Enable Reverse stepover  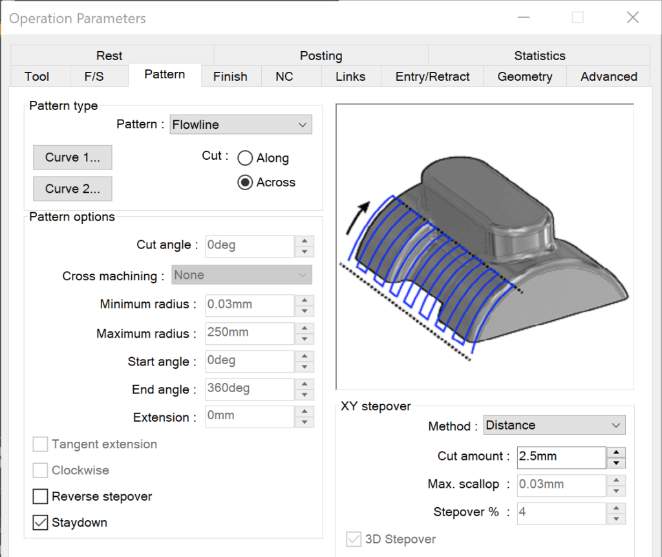(39, 496)
